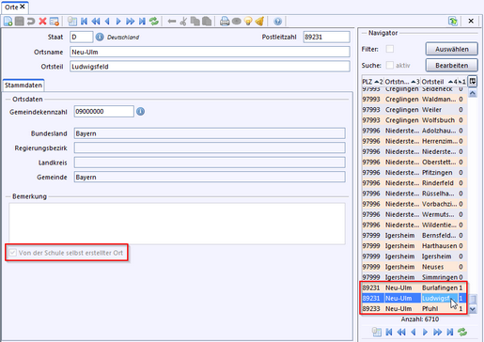Click the scissors cut icon
The width and height of the screenshot is (484, 342).
point(183,22)
